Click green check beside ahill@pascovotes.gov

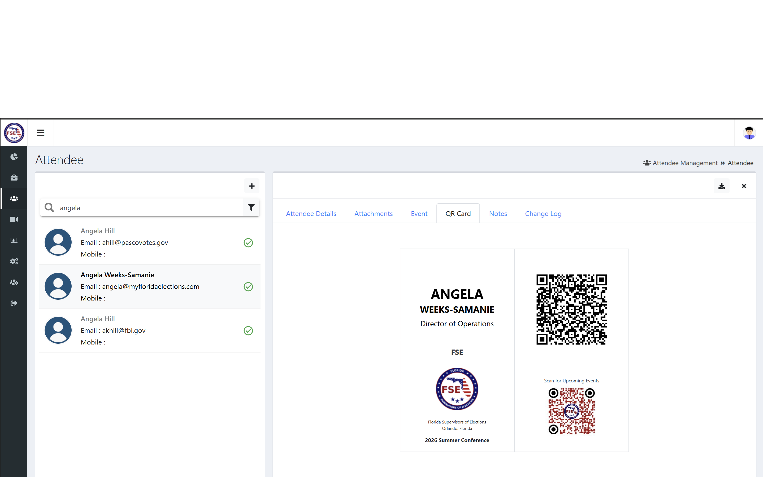click(249, 242)
